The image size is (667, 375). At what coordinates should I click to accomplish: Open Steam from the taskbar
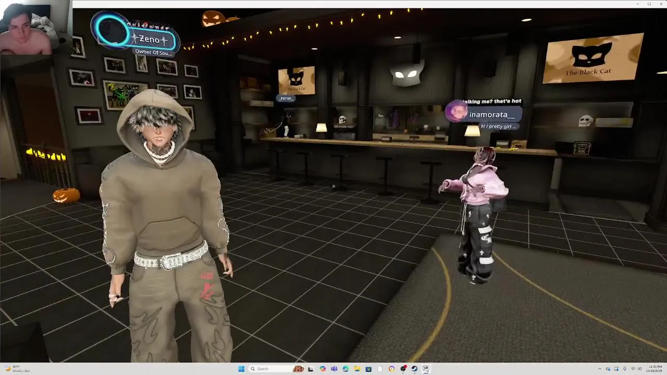click(x=414, y=369)
